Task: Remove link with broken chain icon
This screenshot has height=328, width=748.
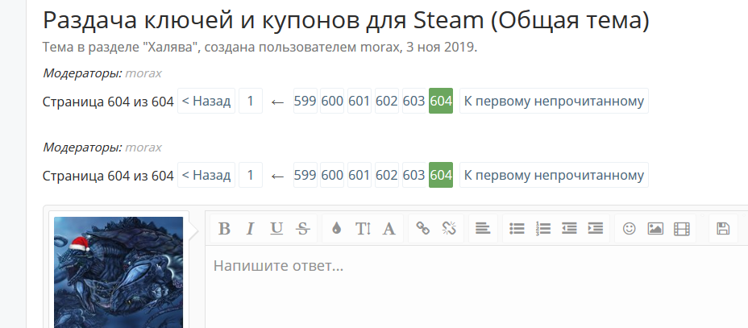Action: (x=449, y=229)
